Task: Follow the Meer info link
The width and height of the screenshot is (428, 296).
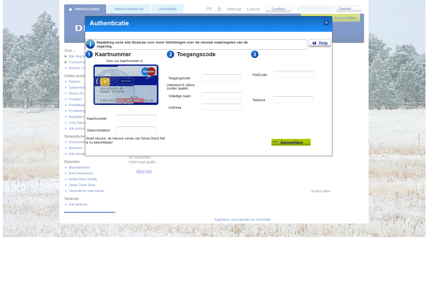Action: click(144, 172)
